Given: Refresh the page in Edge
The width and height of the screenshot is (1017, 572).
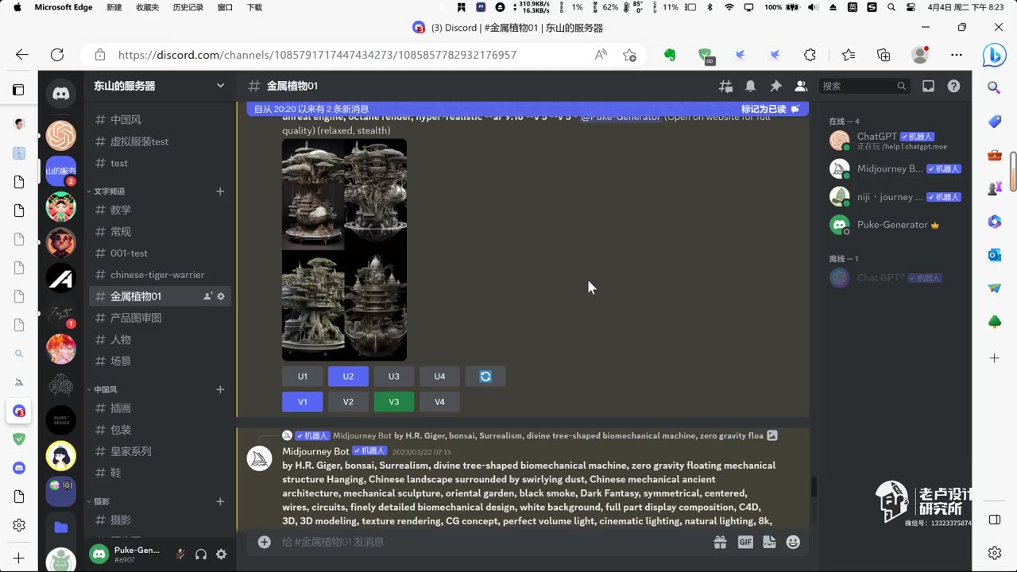Looking at the screenshot, I should (57, 55).
